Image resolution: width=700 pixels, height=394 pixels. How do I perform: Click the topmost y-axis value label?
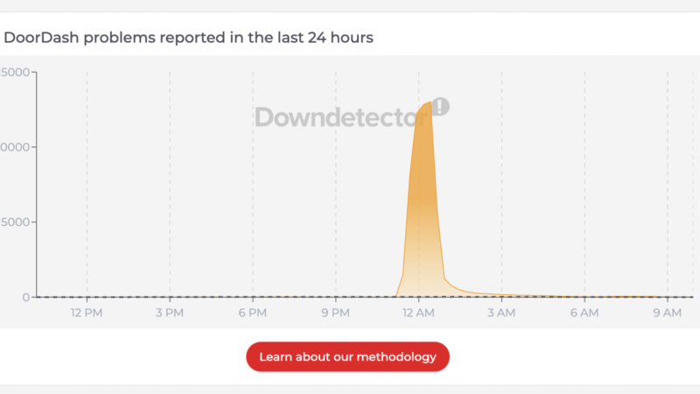(15, 73)
